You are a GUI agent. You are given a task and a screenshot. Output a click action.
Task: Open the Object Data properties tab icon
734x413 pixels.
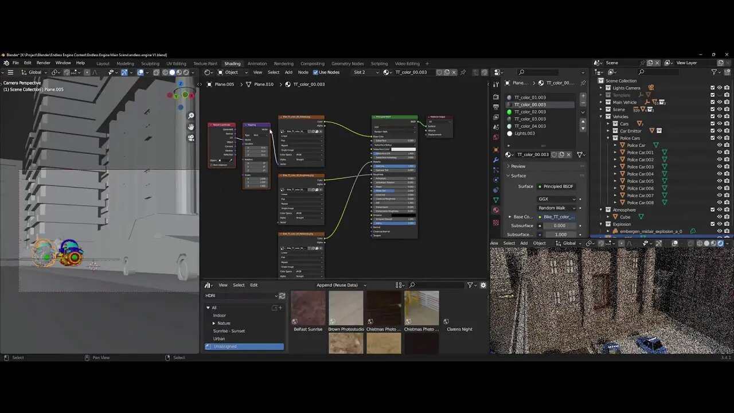point(496,200)
